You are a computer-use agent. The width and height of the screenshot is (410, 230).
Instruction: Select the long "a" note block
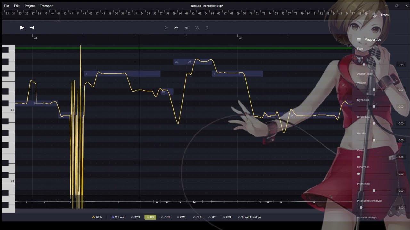[x=122, y=74]
